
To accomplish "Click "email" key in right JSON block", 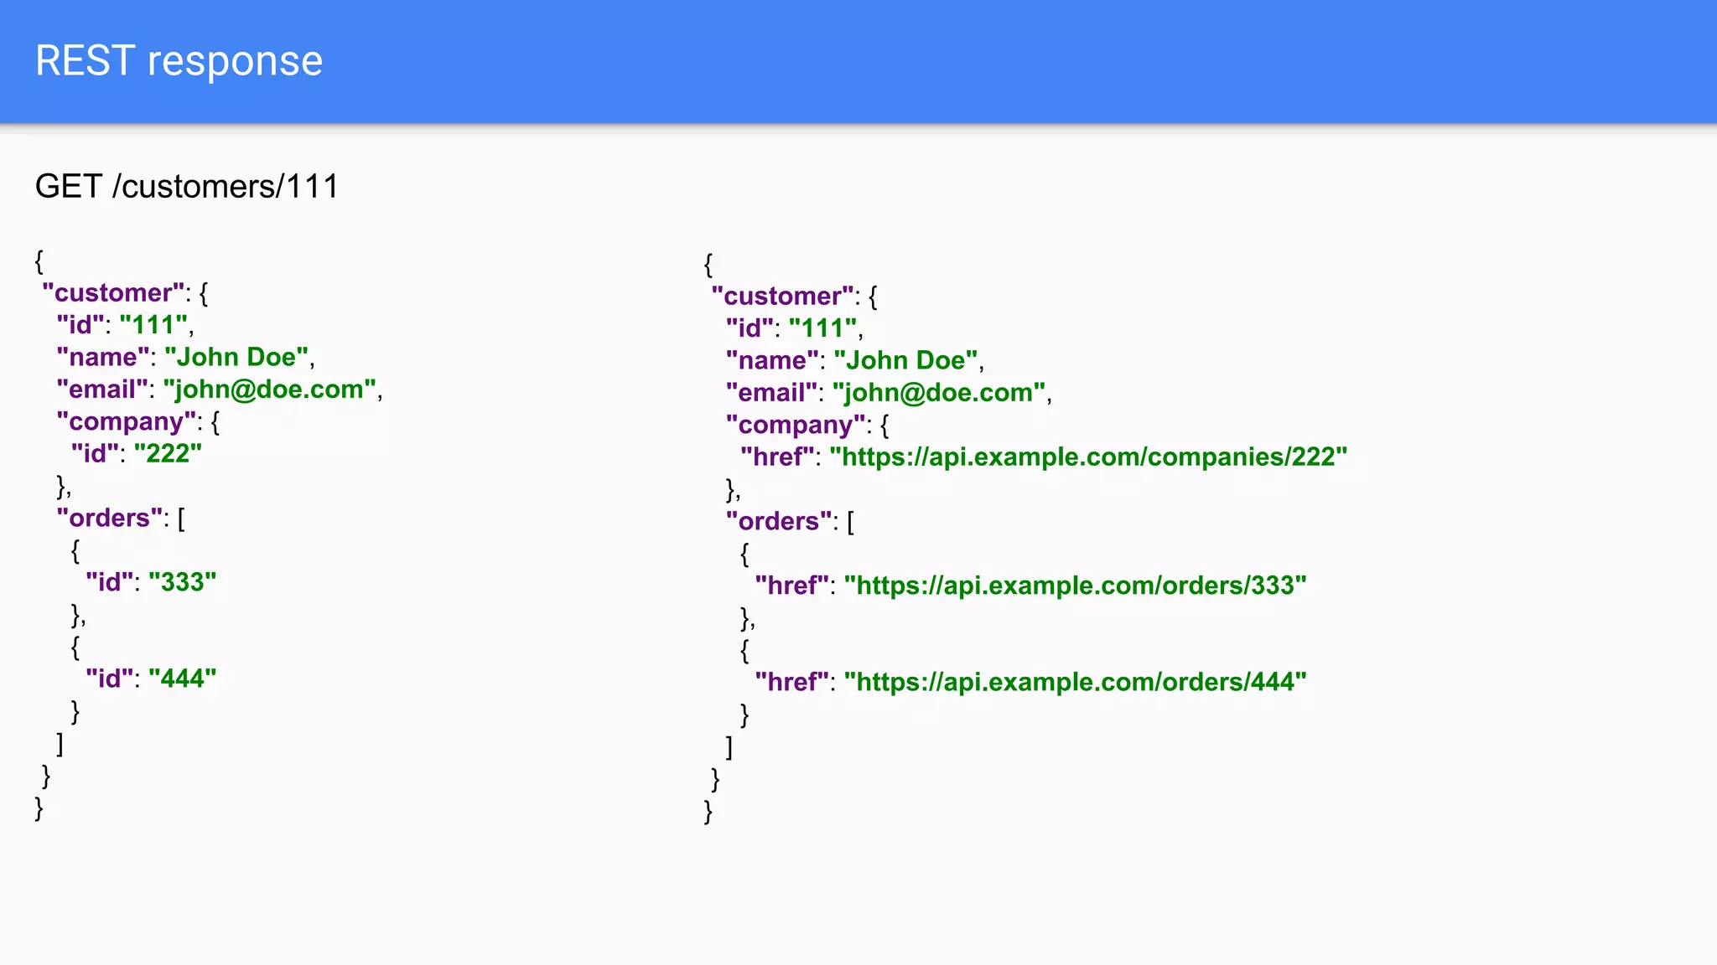I will (x=771, y=393).
